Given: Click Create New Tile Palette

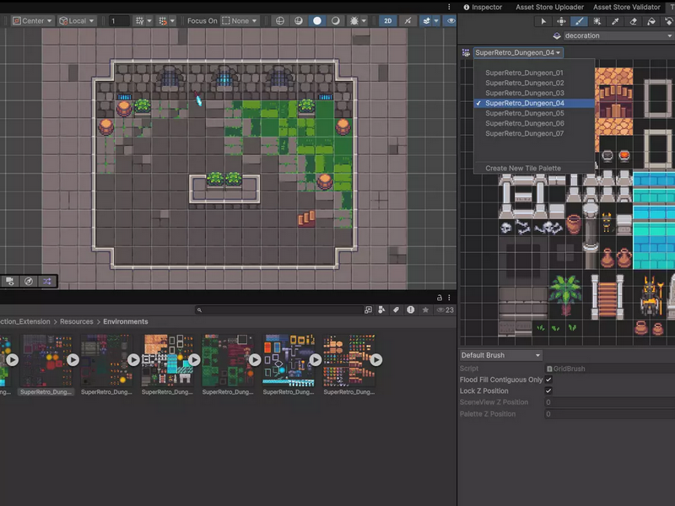Looking at the screenshot, I should (x=523, y=168).
